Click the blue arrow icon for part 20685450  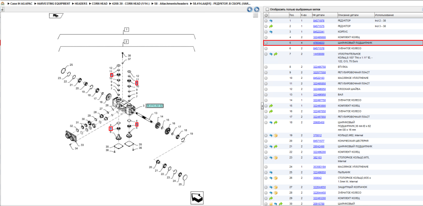271,122
